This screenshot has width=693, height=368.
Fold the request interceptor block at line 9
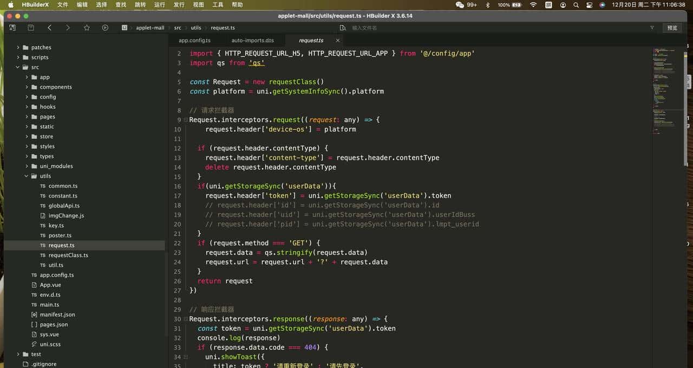[x=186, y=120]
